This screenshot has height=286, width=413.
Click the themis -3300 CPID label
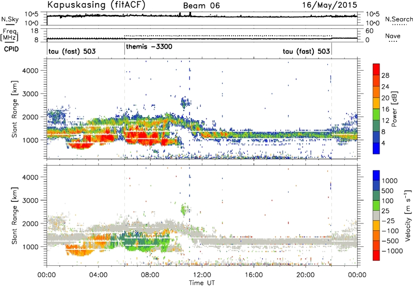point(149,46)
